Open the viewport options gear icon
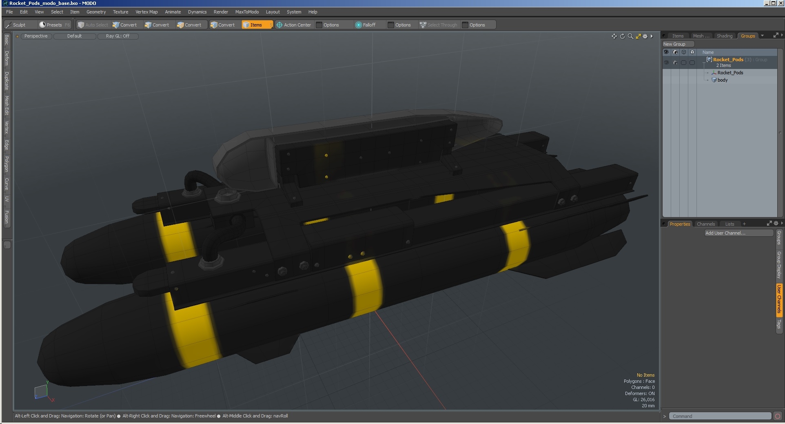Image resolution: width=785 pixels, height=424 pixels. tap(645, 36)
